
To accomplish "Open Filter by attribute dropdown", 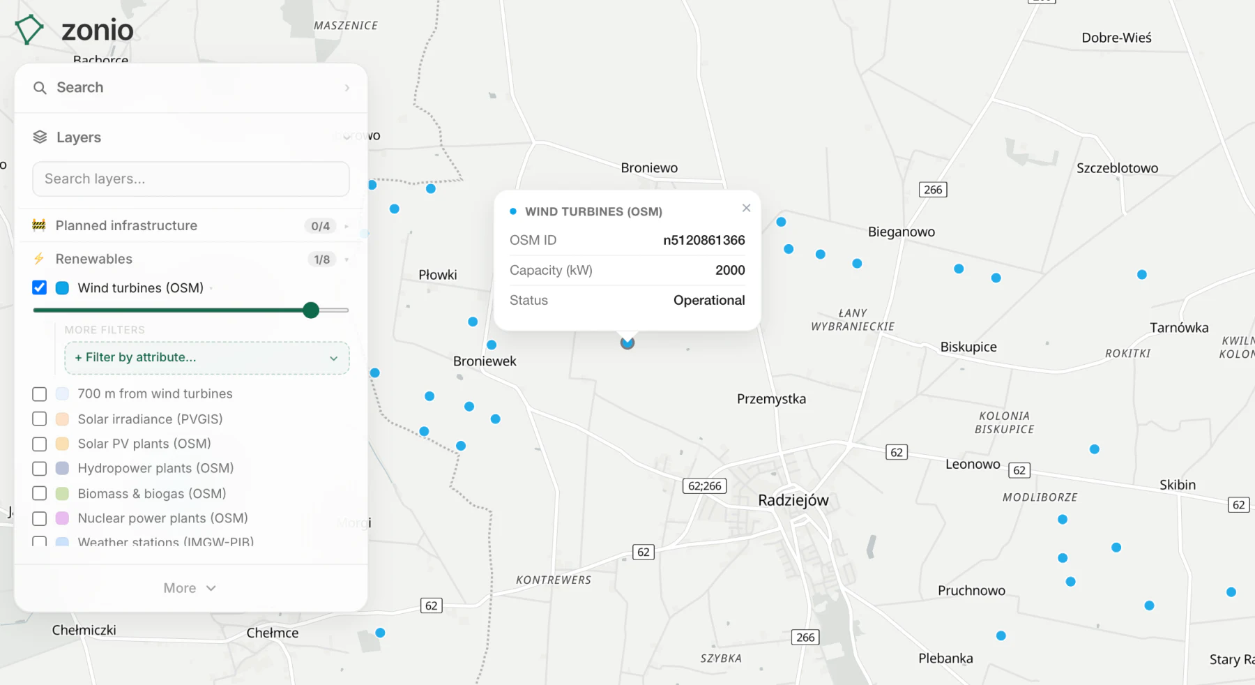I will coord(207,358).
